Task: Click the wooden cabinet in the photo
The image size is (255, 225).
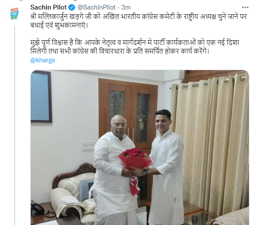Action: point(128,114)
